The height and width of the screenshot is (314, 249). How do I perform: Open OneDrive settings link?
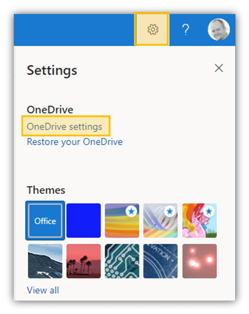coord(64,127)
